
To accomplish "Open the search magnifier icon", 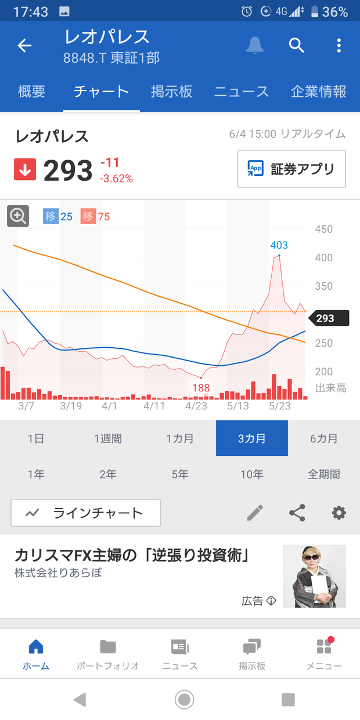I will 297,46.
